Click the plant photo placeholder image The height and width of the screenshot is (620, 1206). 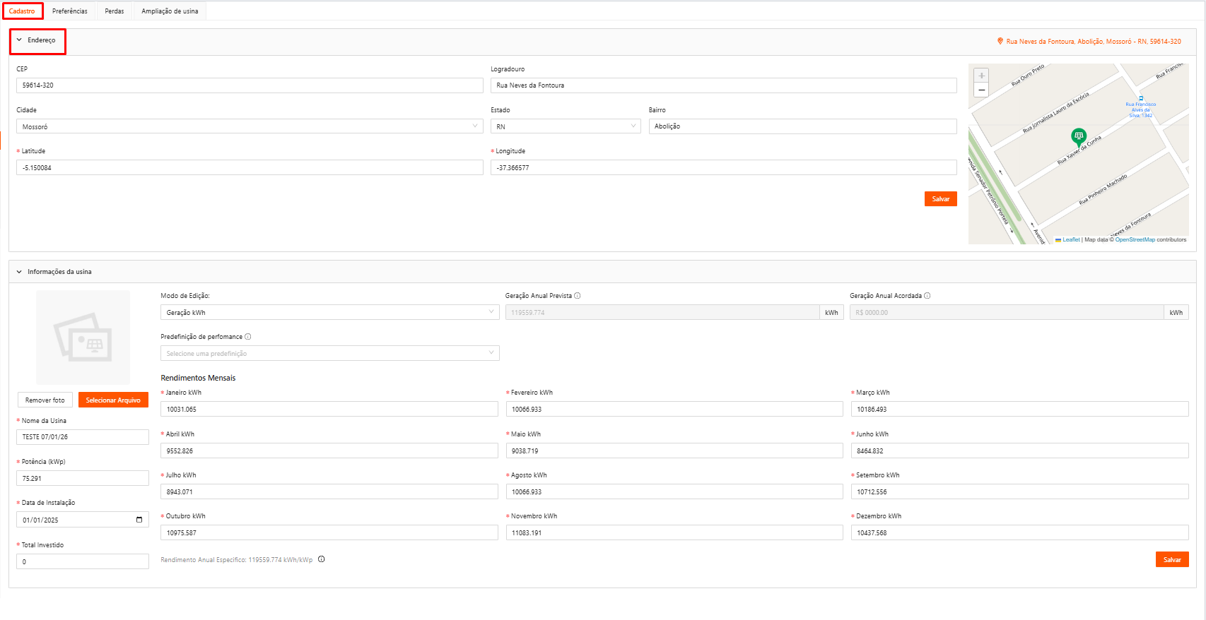coord(83,338)
